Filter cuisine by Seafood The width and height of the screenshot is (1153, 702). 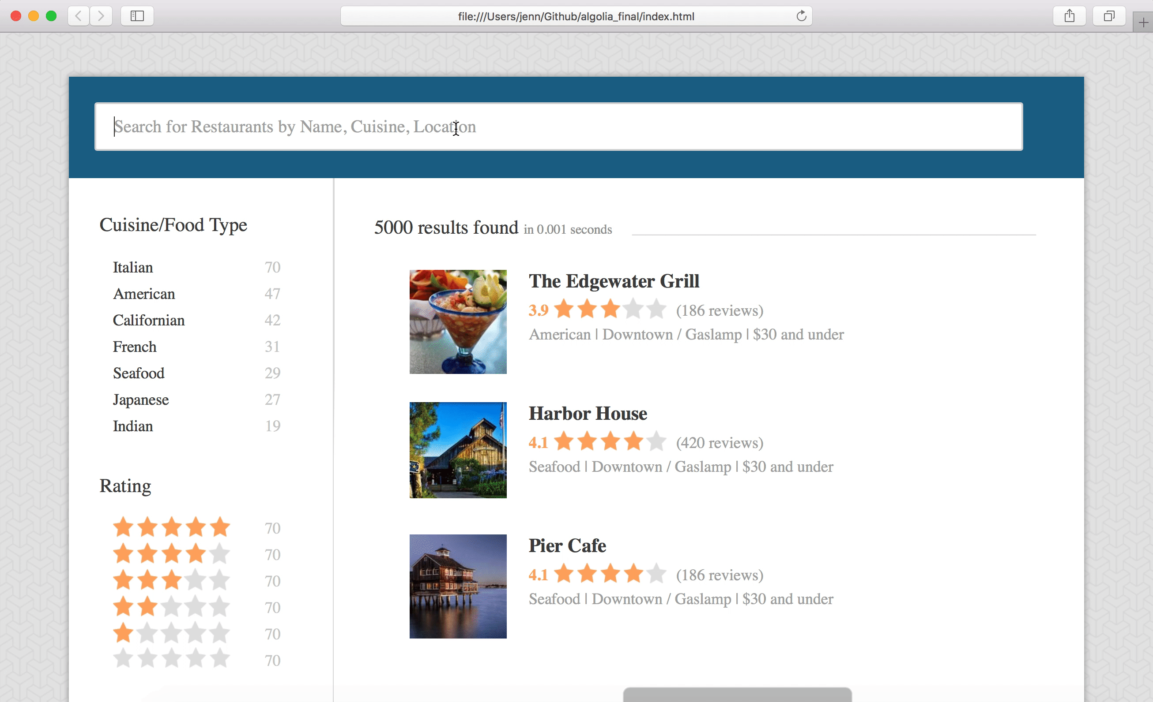(x=139, y=373)
